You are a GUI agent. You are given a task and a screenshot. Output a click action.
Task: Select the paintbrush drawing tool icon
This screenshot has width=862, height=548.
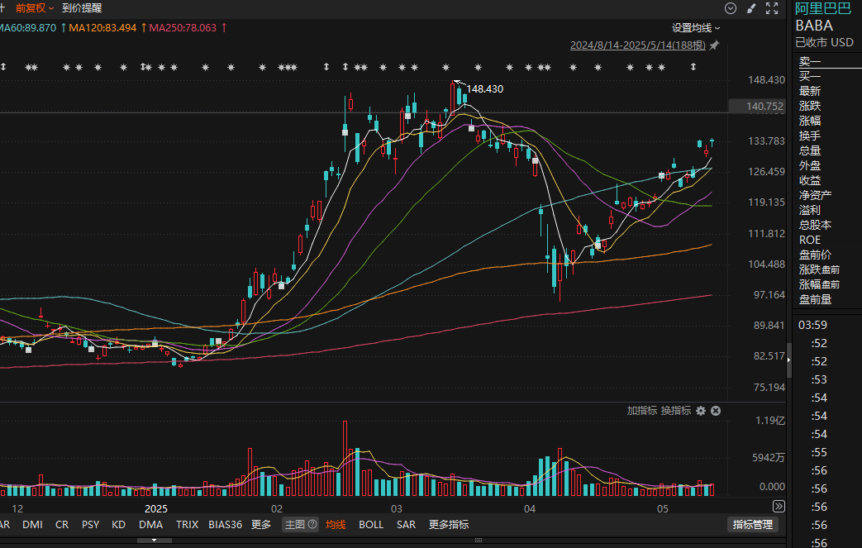tap(751, 8)
